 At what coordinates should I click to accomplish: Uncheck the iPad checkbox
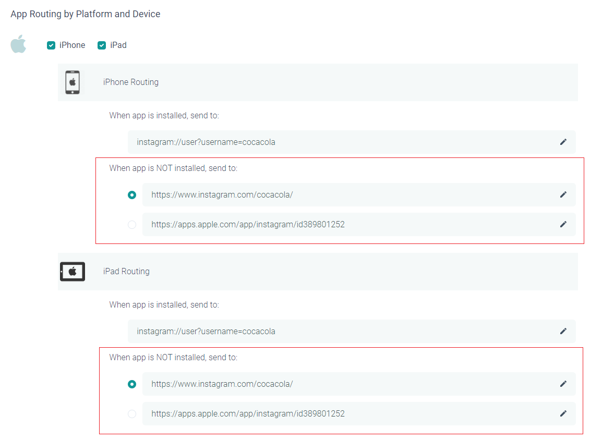tap(102, 45)
